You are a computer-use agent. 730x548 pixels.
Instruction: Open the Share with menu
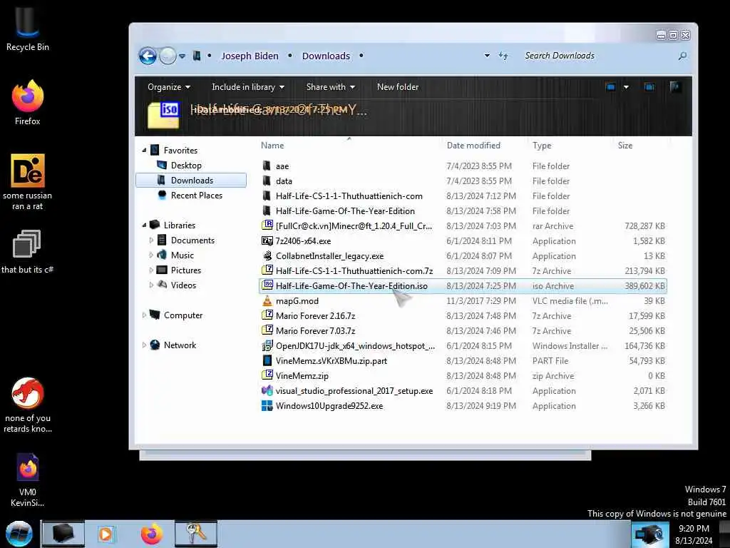tap(331, 87)
